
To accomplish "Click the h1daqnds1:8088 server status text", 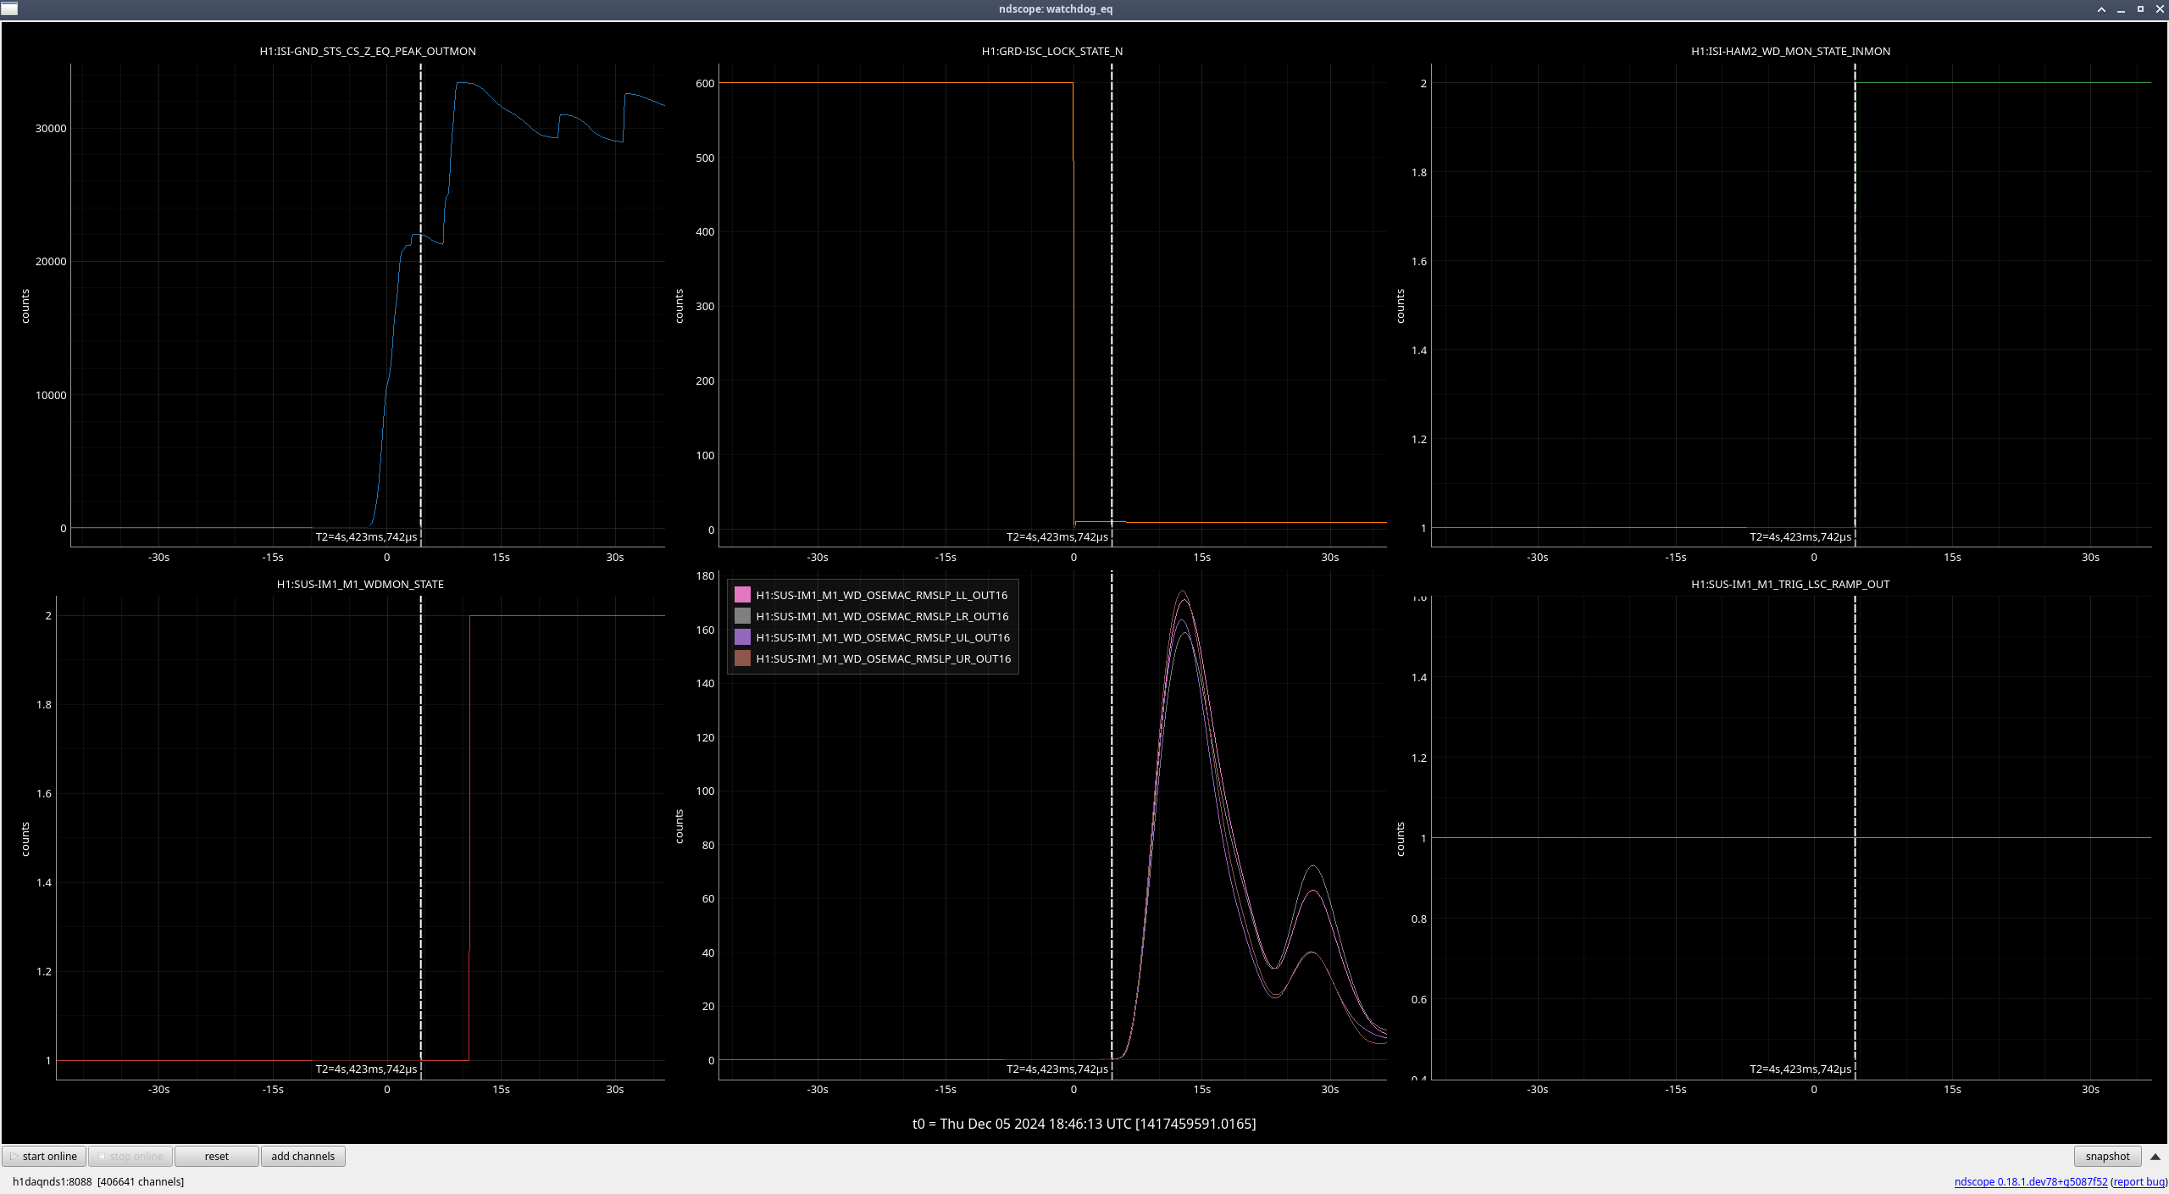I will tap(98, 1181).
